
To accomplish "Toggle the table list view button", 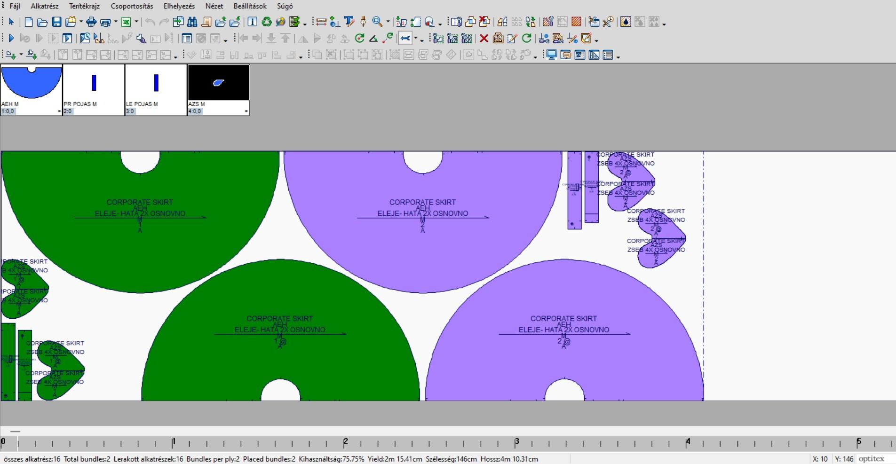I will pos(187,38).
